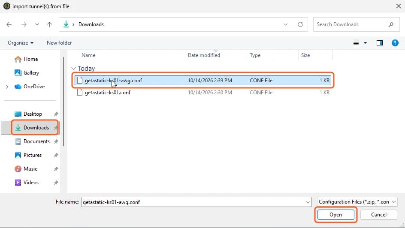Click the pin icon next to Pictures
Screen dimensions: 405x228
tap(56, 155)
